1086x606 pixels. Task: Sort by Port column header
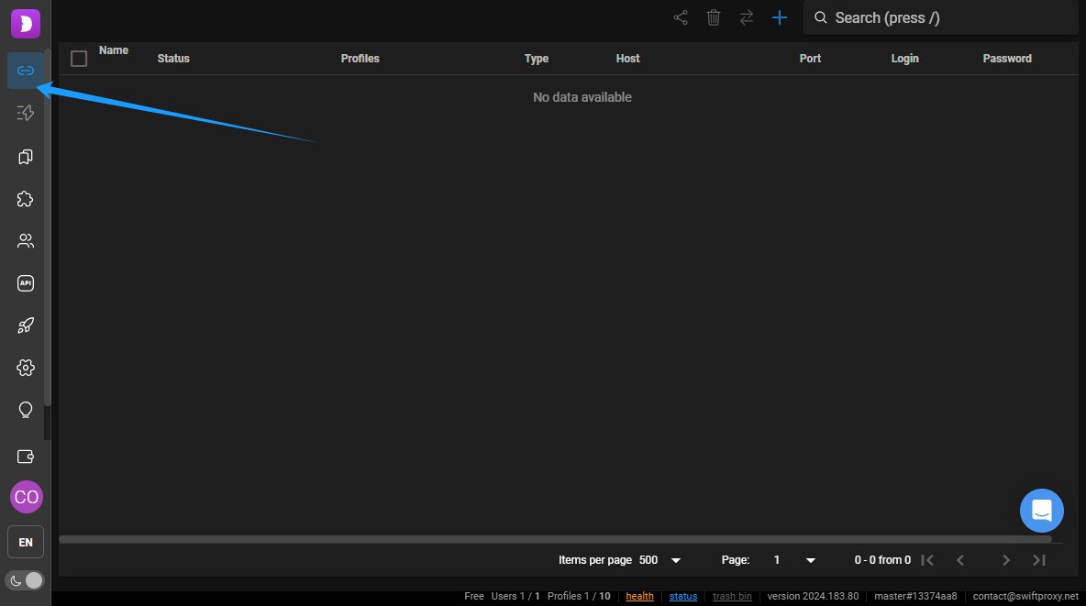pyautogui.click(x=810, y=59)
